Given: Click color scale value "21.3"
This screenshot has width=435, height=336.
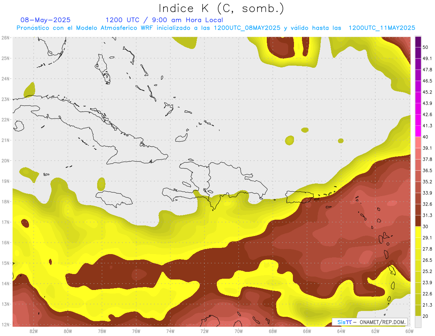Looking at the screenshot, I should point(427,305).
